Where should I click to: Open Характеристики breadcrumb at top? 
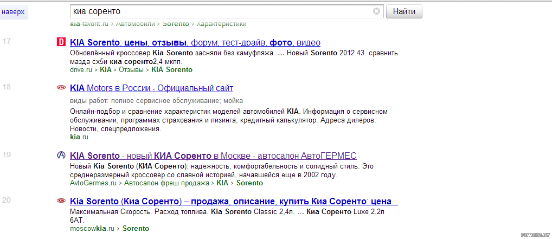click(221, 24)
